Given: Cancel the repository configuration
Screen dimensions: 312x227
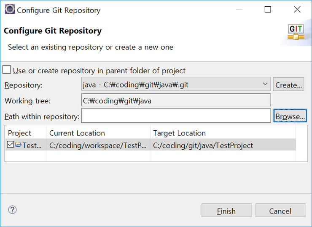Looking at the screenshot, I should [x=280, y=211].
